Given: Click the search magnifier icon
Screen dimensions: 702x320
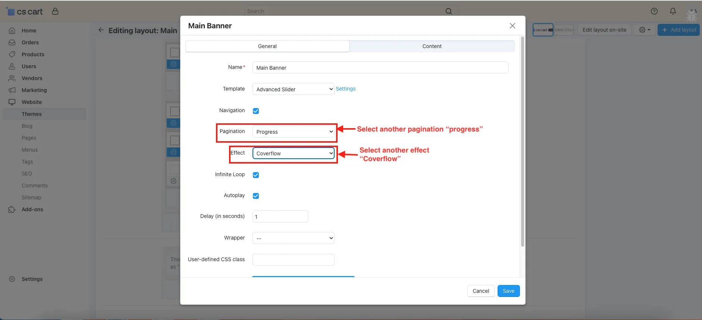Looking at the screenshot, I should coord(449,11).
